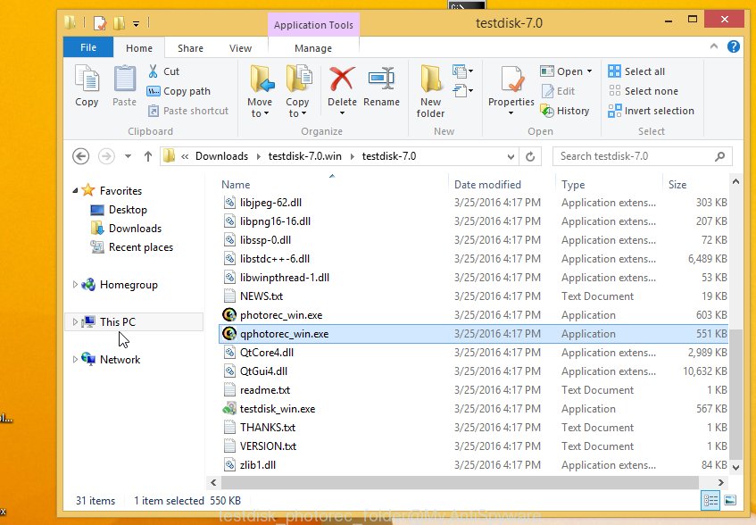Go up one folder level with the up arrow
The image size is (756, 525).
coord(147,156)
